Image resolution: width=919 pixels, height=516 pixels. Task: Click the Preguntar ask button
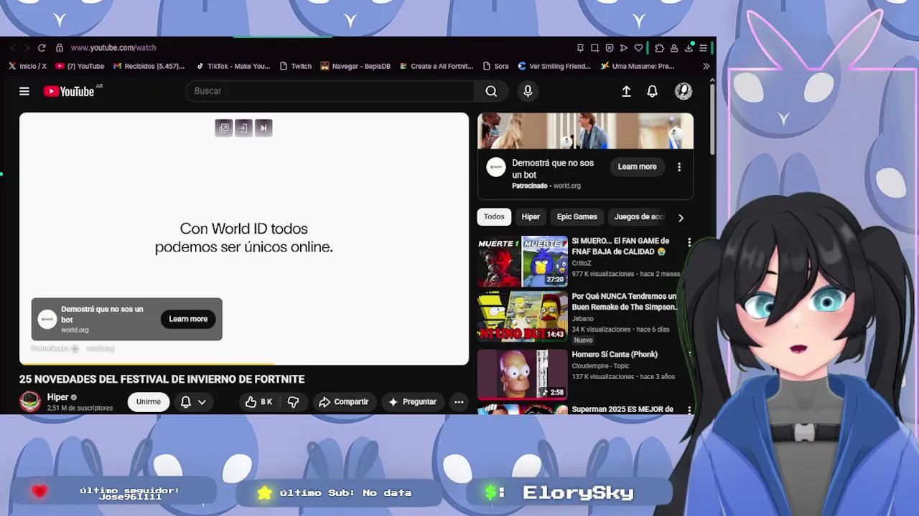tap(412, 402)
